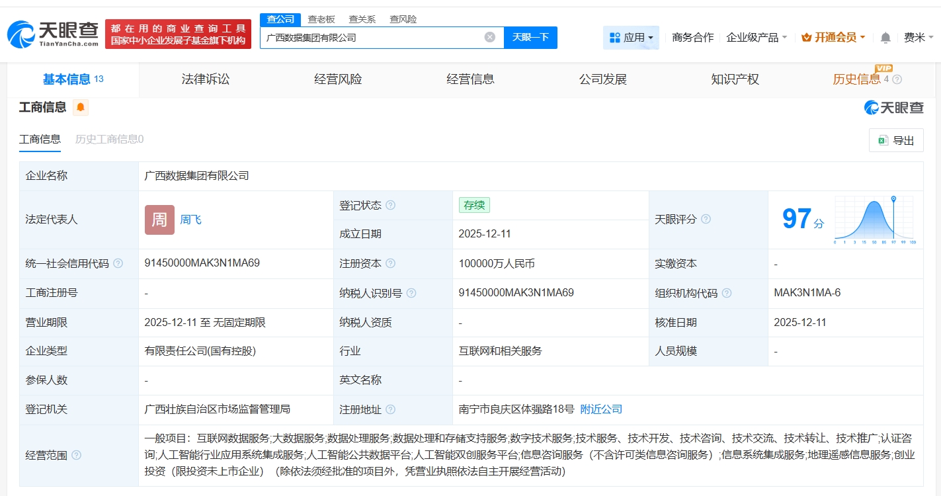Image resolution: width=941 pixels, height=496 pixels.
Task: Open legal representative 周飞 profile link
Action: pyautogui.click(x=190, y=220)
